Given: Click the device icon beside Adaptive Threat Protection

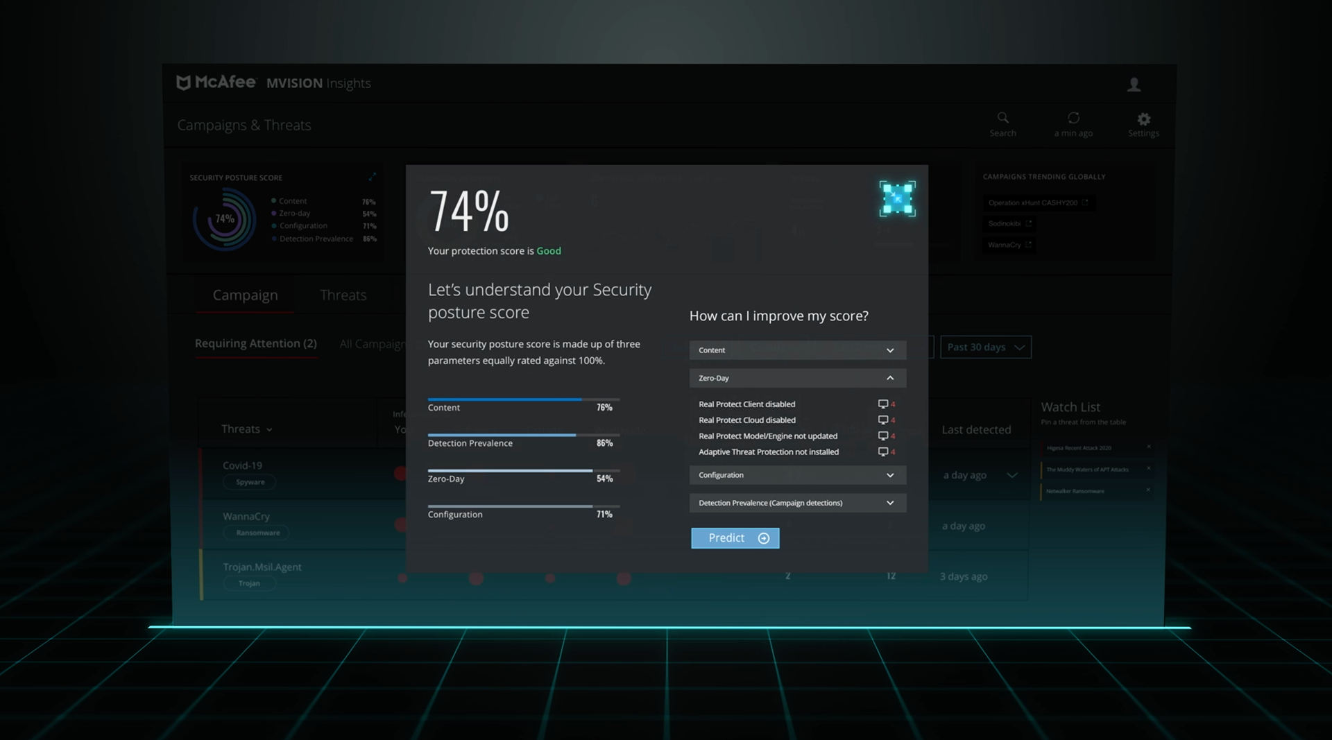Looking at the screenshot, I should pyautogui.click(x=882, y=451).
